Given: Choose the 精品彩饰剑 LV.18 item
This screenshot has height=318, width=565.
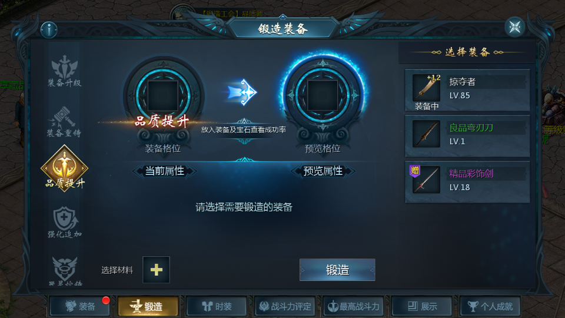Looking at the screenshot, I should click(x=467, y=182).
